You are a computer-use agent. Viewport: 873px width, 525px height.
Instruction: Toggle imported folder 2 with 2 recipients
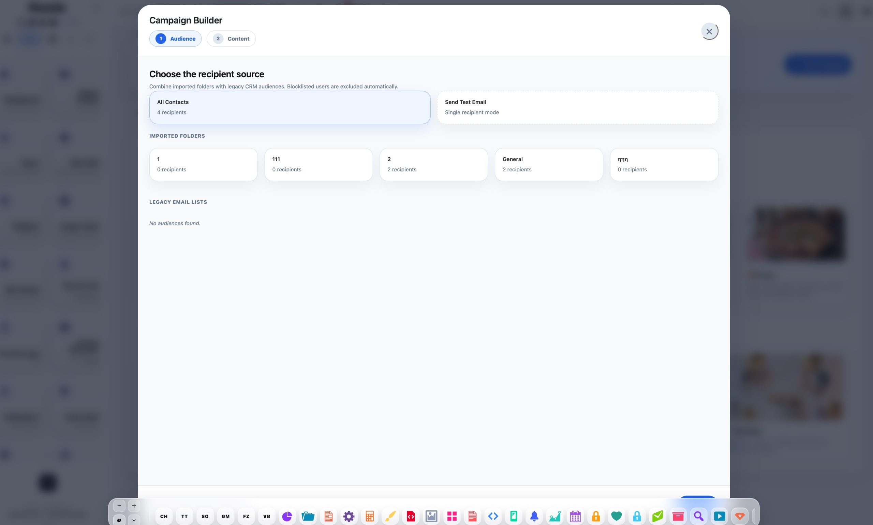tap(434, 164)
